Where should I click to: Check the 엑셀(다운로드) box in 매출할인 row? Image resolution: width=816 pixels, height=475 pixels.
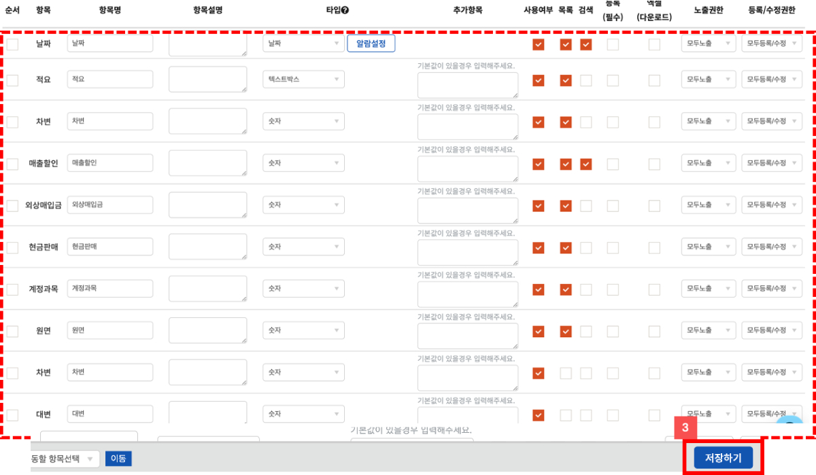coord(654,164)
